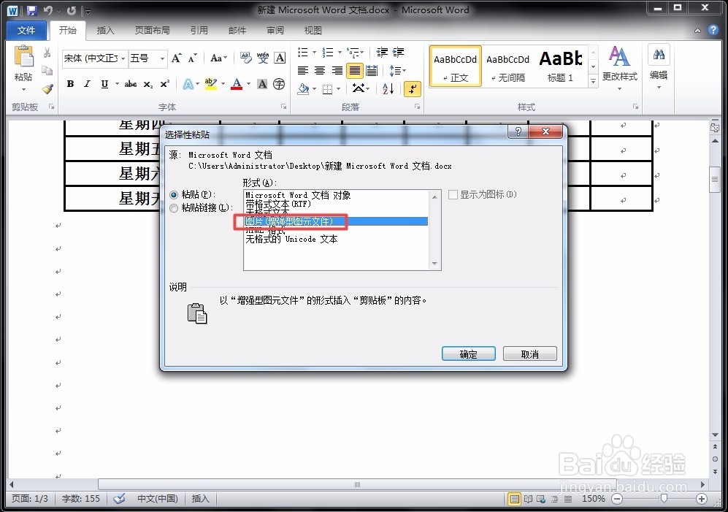Viewport: 728px width, 512px height.
Task: Click the Save icon on Quick Access Toolbar
Action: (31, 10)
